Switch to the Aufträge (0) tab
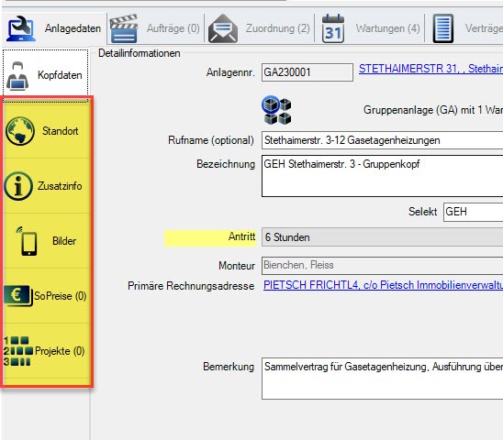503x440 pixels. pos(155,28)
